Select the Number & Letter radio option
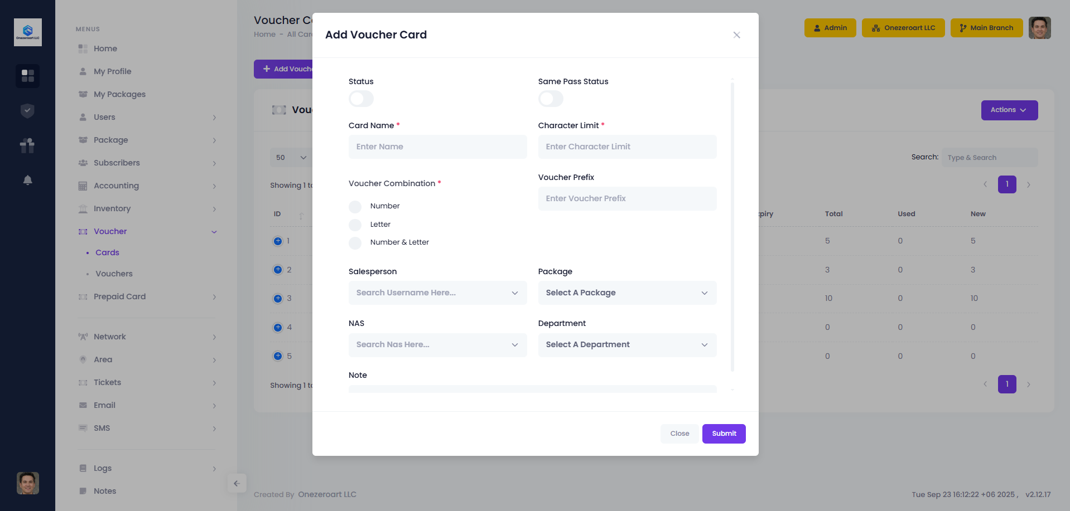The height and width of the screenshot is (511, 1070). click(x=355, y=243)
